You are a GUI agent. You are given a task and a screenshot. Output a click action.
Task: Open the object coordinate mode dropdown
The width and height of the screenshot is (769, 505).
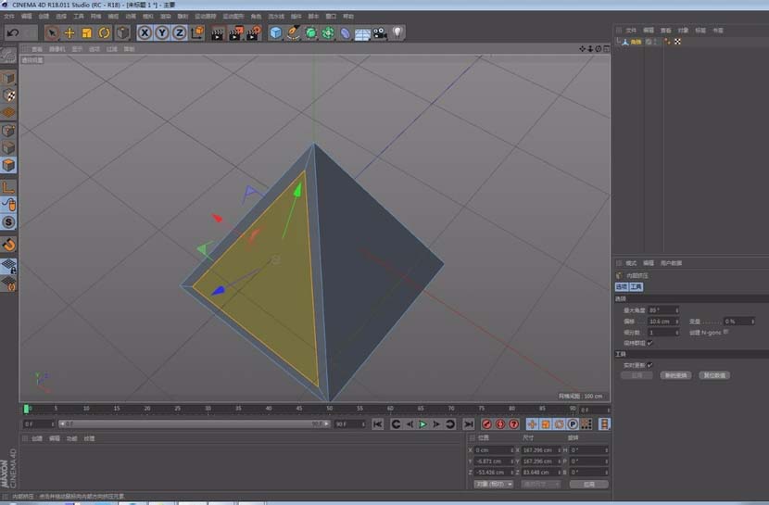pos(494,484)
